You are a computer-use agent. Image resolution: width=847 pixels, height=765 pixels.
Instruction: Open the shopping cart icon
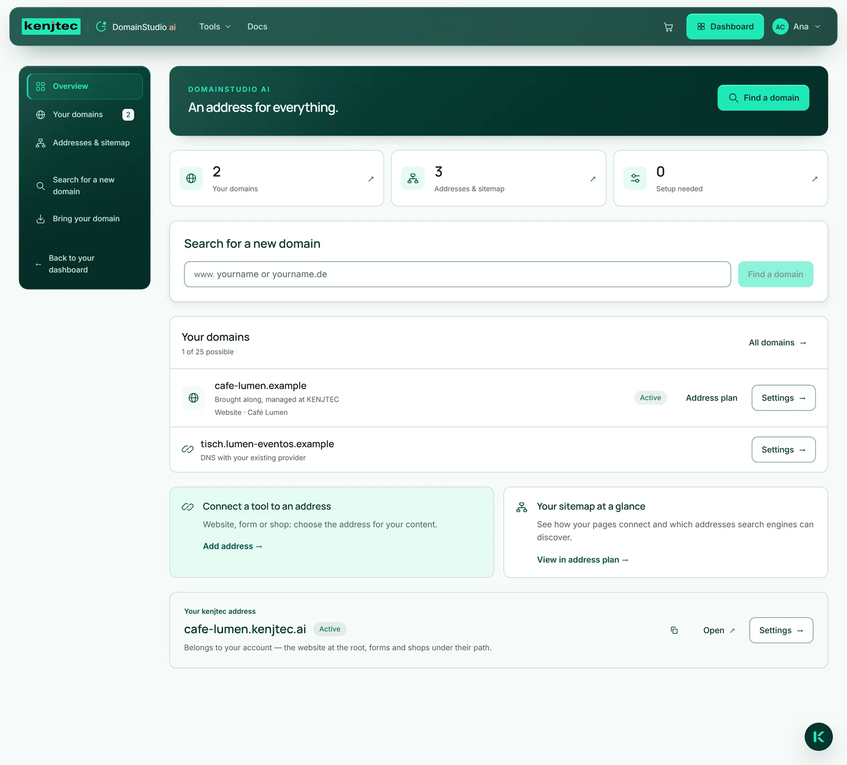(668, 27)
